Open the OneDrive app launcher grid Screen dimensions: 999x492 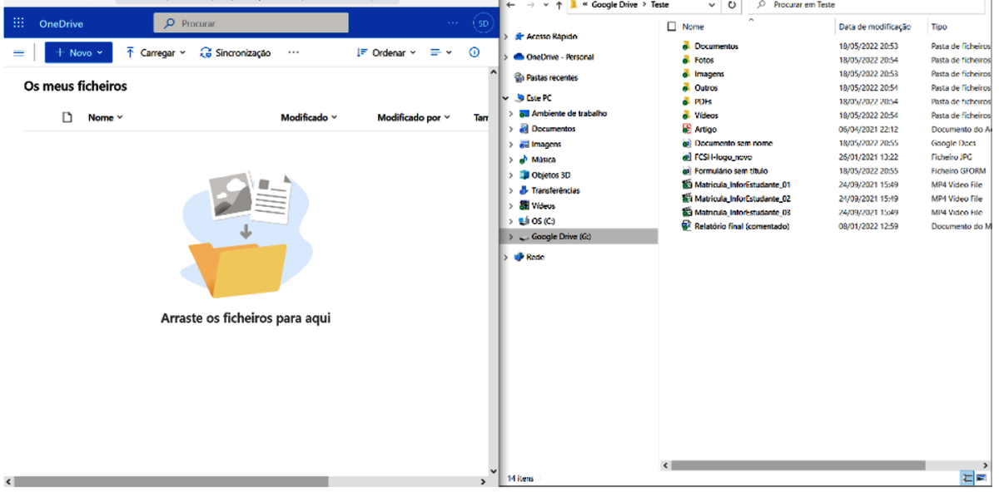[18, 23]
